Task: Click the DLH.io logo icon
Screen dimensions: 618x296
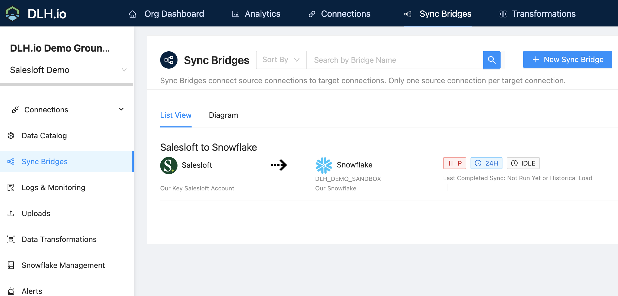Action: (x=12, y=14)
